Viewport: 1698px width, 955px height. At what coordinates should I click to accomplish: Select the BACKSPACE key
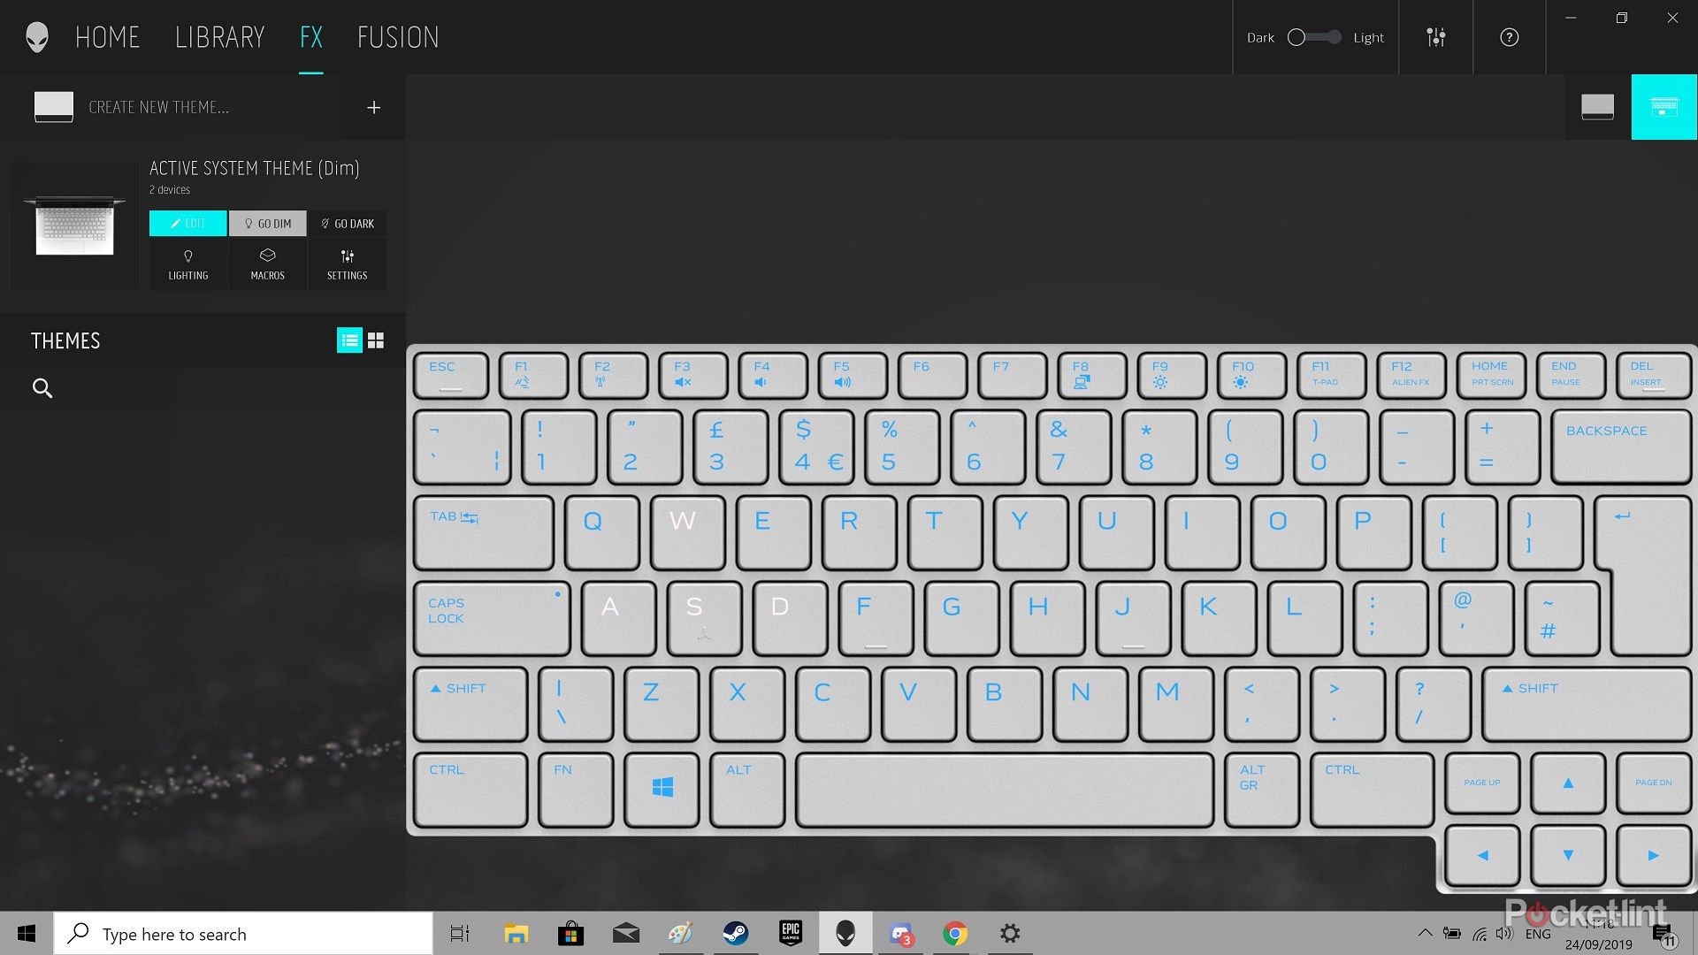click(x=1621, y=447)
